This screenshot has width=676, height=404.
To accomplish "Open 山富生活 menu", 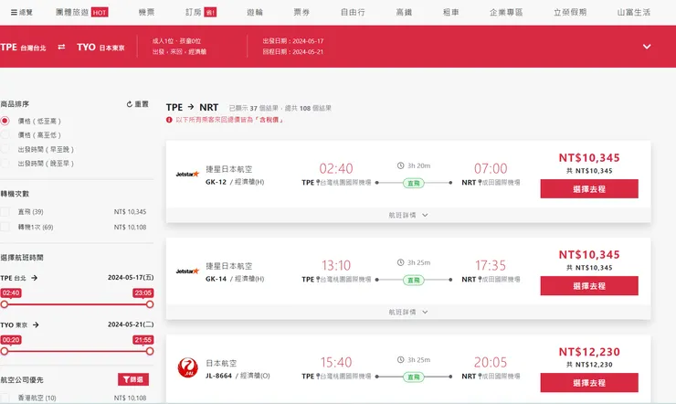I will (634, 12).
